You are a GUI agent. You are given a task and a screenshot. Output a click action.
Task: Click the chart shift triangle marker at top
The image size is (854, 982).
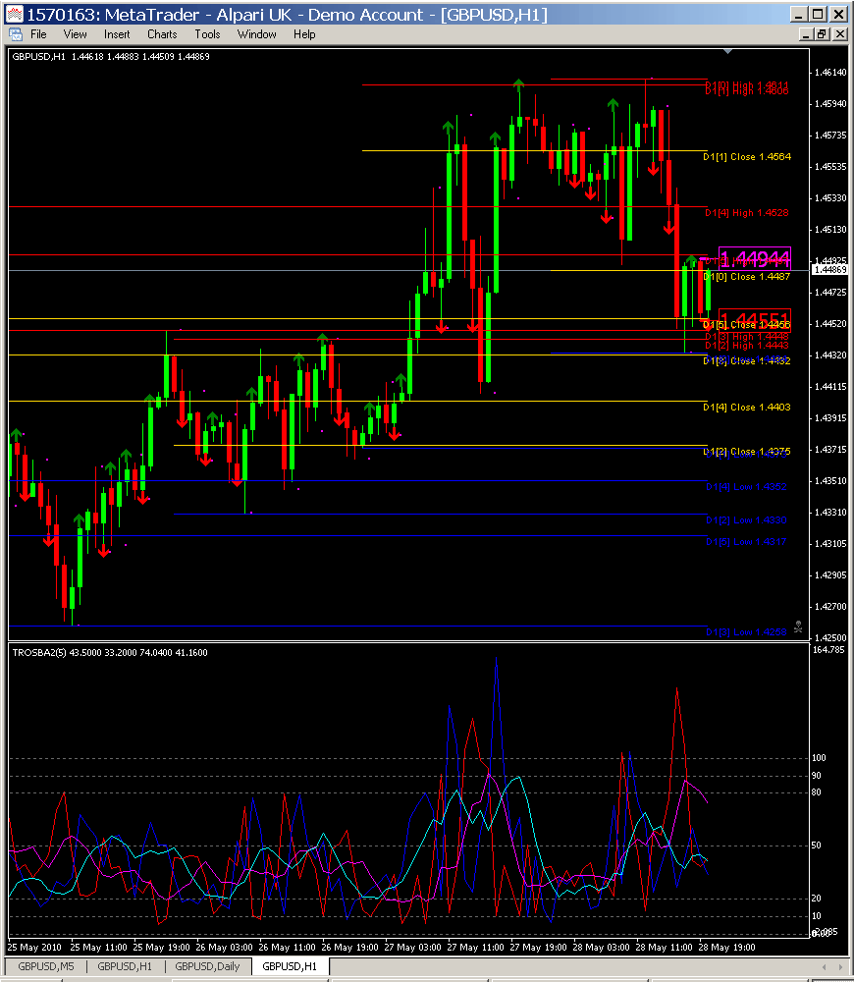pos(727,51)
